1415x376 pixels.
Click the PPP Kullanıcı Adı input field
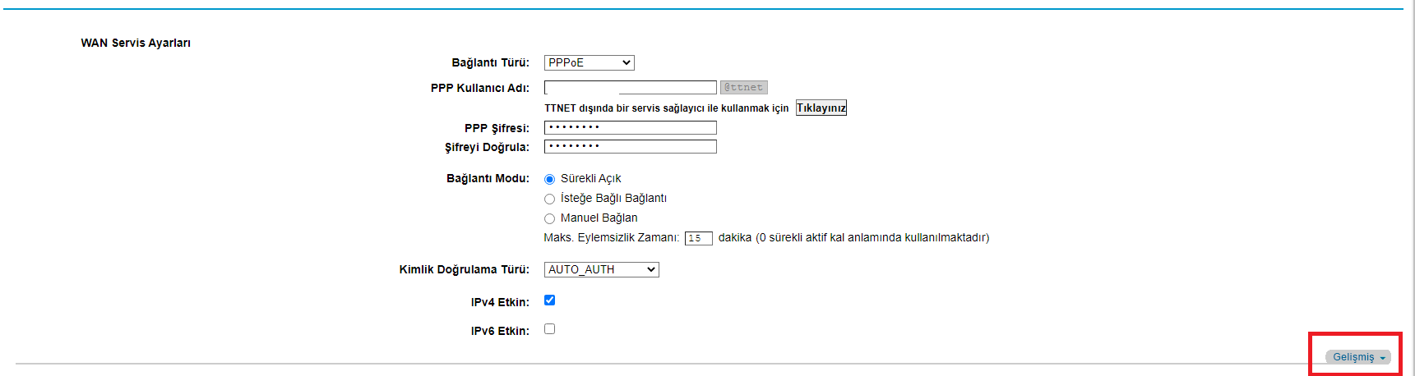pos(630,87)
